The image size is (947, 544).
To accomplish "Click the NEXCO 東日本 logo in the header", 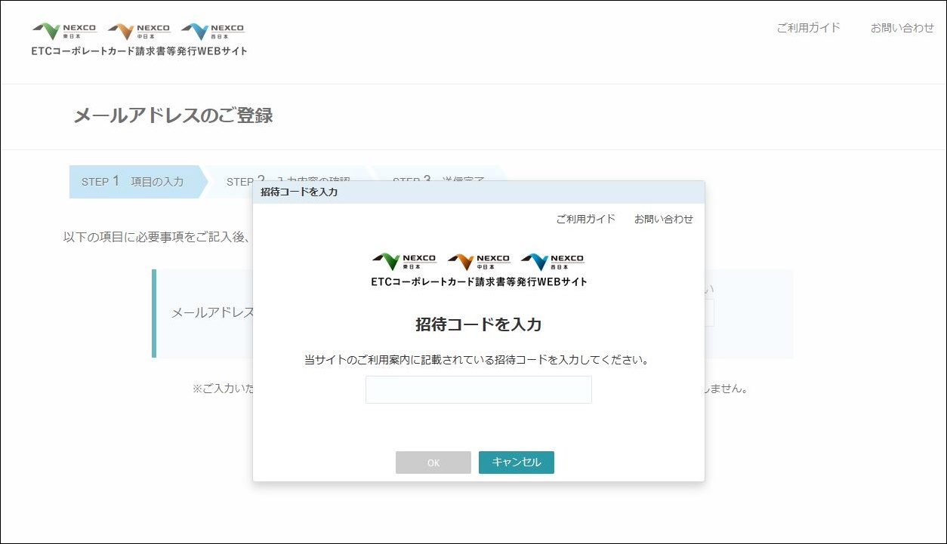I will [x=63, y=30].
